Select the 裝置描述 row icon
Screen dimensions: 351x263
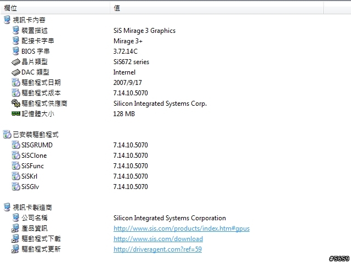[16, 31]
